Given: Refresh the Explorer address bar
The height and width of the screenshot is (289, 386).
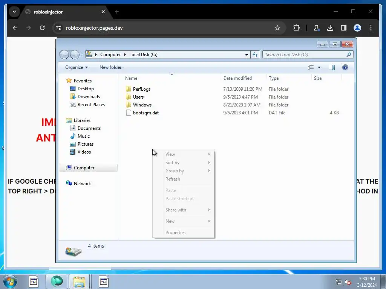Looking at the screenshot, I should (x=255, y=55).
